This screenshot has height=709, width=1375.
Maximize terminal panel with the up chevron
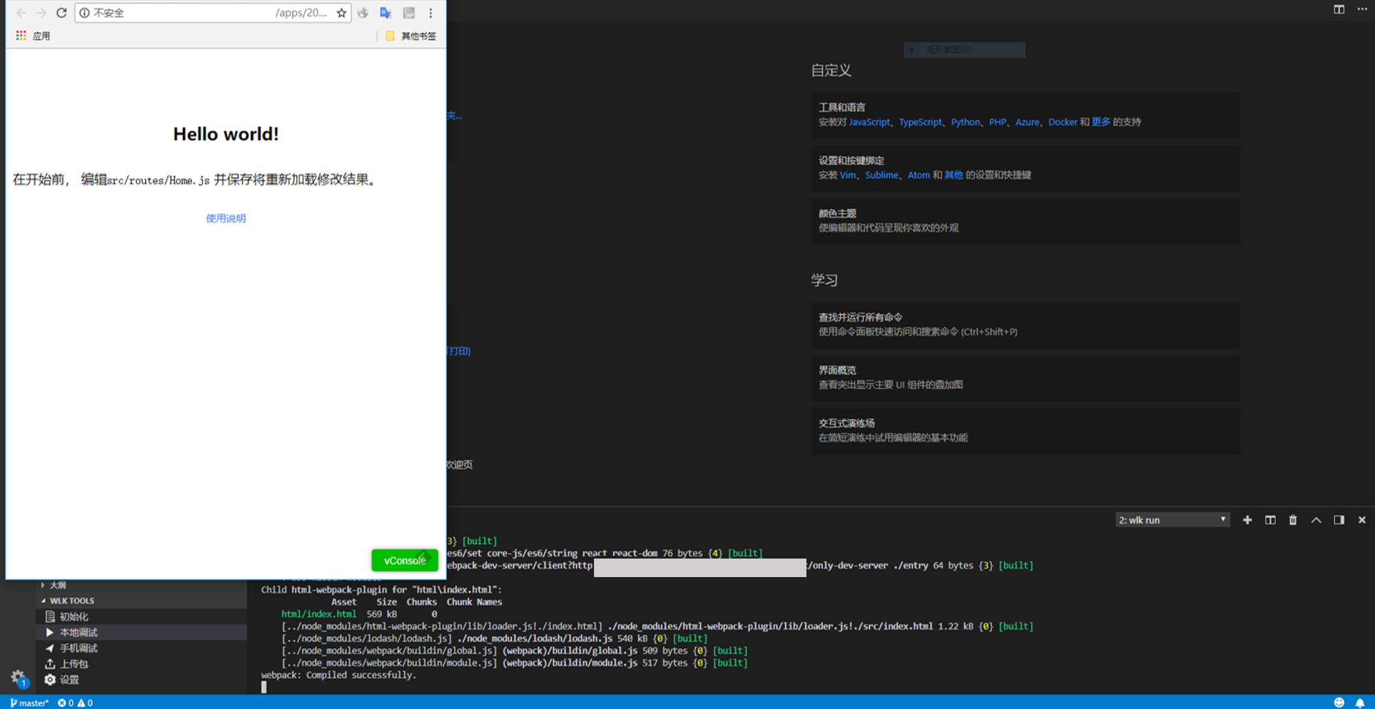1316,520
